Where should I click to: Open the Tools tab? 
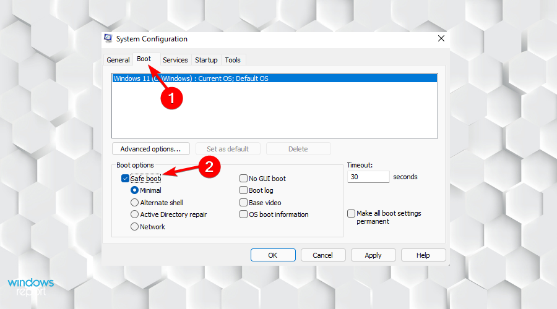pos(233,60)
